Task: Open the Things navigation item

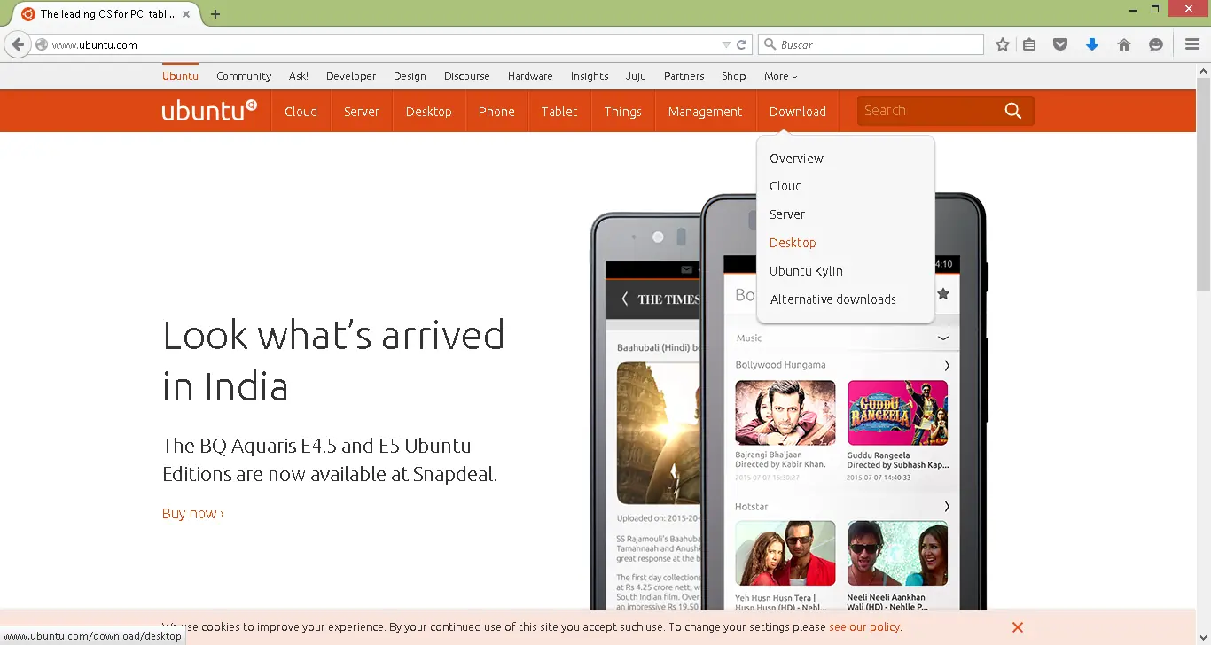Action: tap(622, 112)
